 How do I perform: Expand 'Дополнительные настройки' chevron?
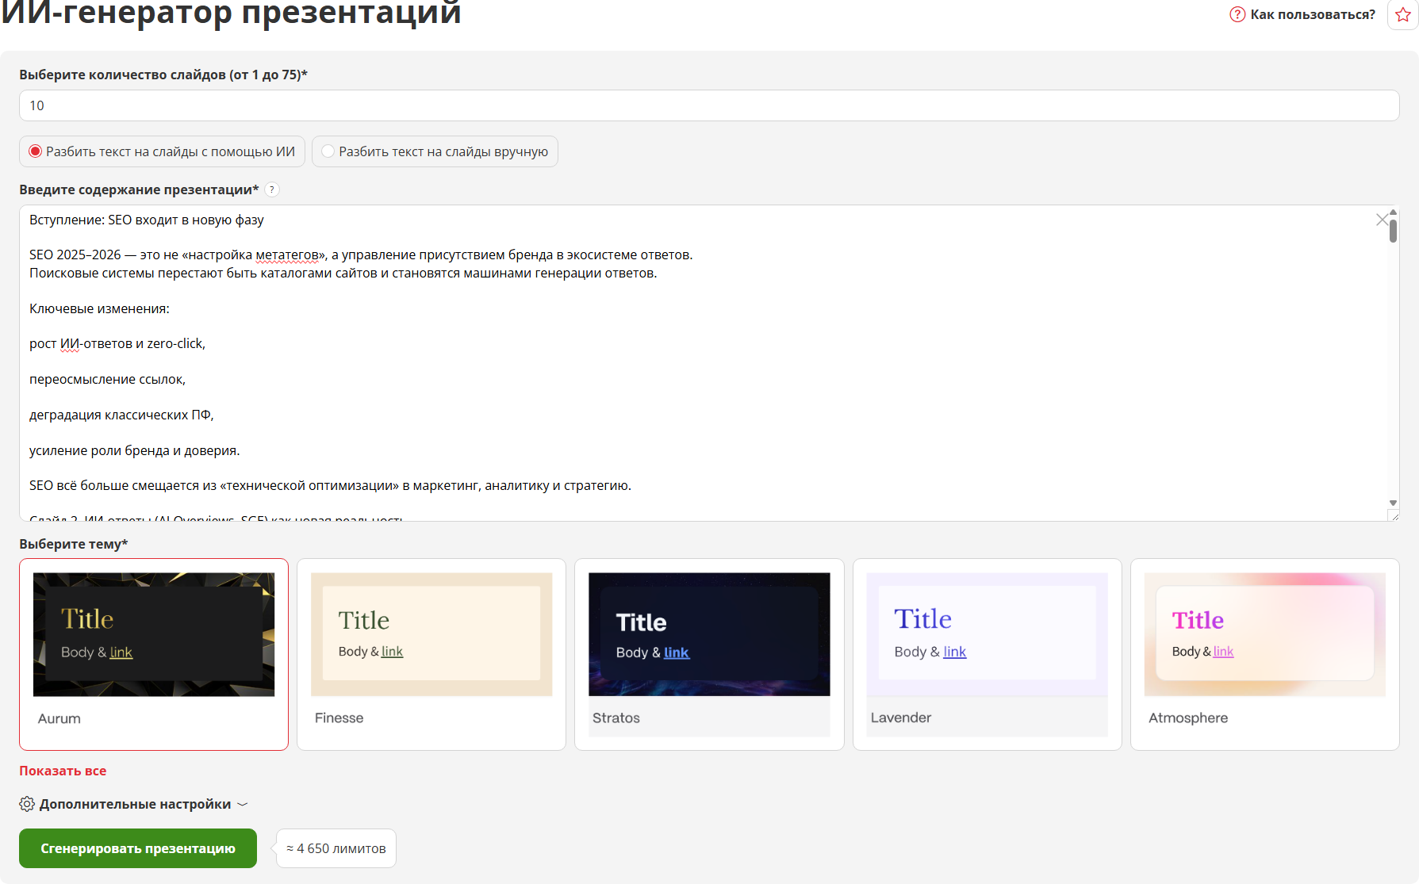tap(243, 804)
